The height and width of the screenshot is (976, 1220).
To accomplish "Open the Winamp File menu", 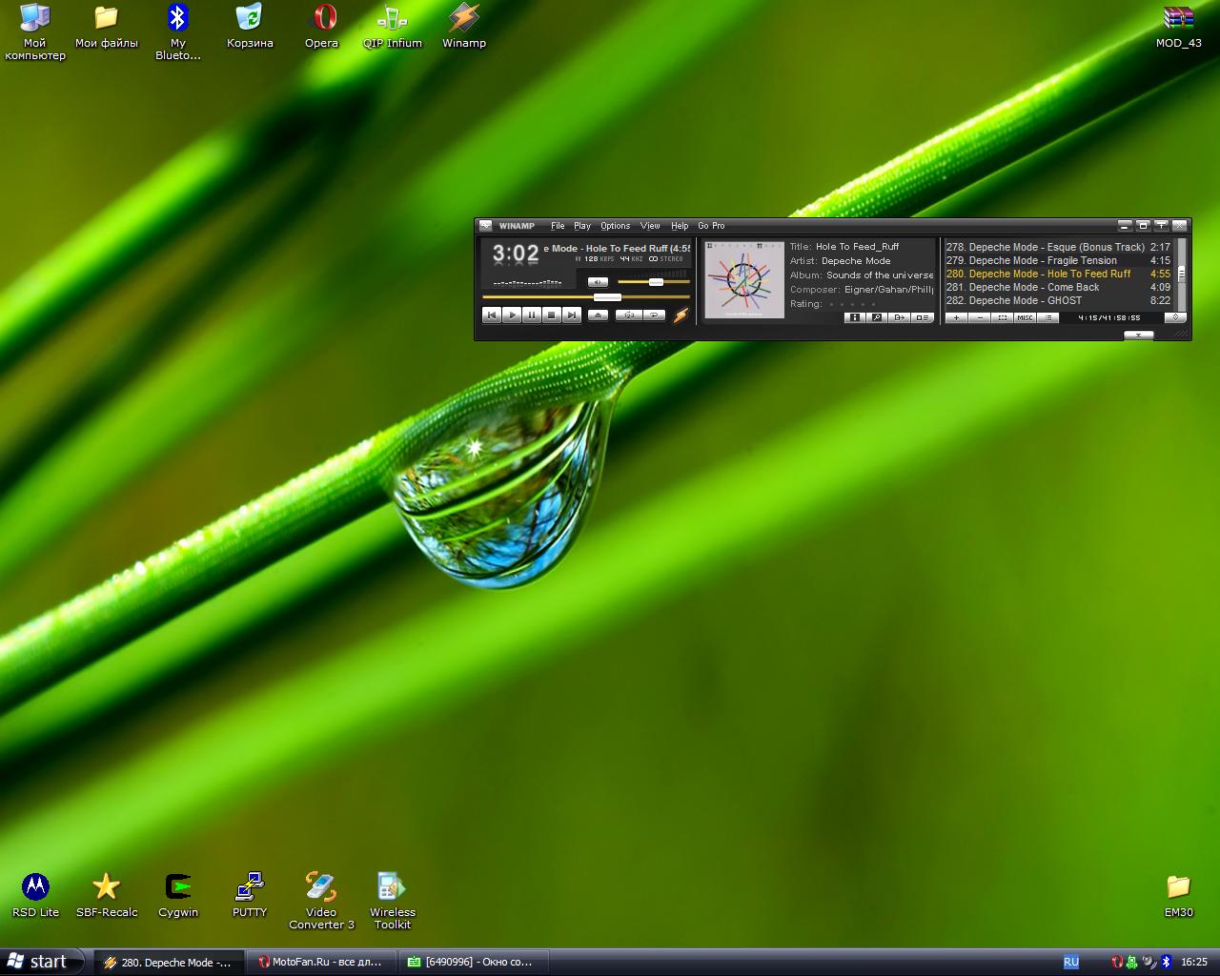I will click(x=558, y=226).
